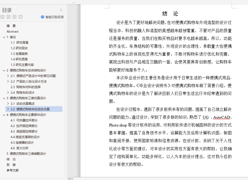Go to 3.1 动态仿真概述
The image size is (248, 180).
click(22, 104)
